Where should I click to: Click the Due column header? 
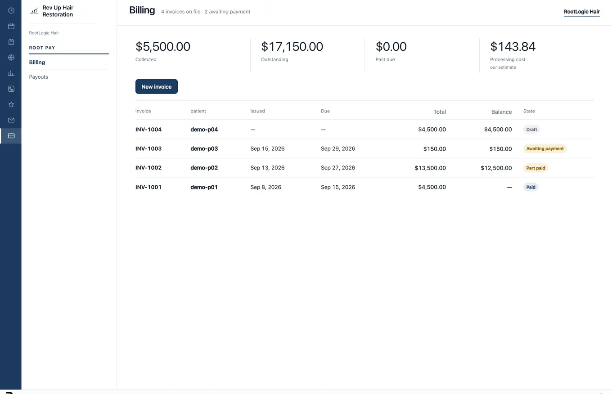[325, 111]
